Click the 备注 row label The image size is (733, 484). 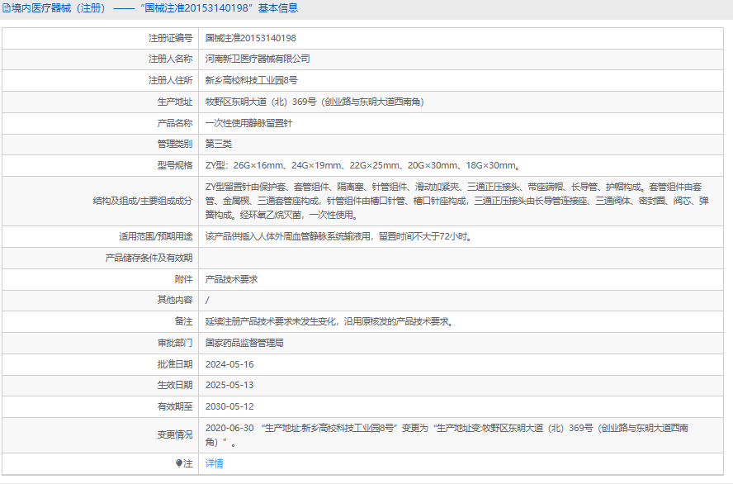coord(184,322)
